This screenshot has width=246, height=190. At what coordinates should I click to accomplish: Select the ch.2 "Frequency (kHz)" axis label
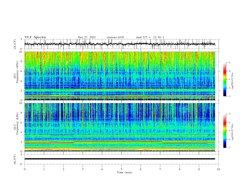17,124
